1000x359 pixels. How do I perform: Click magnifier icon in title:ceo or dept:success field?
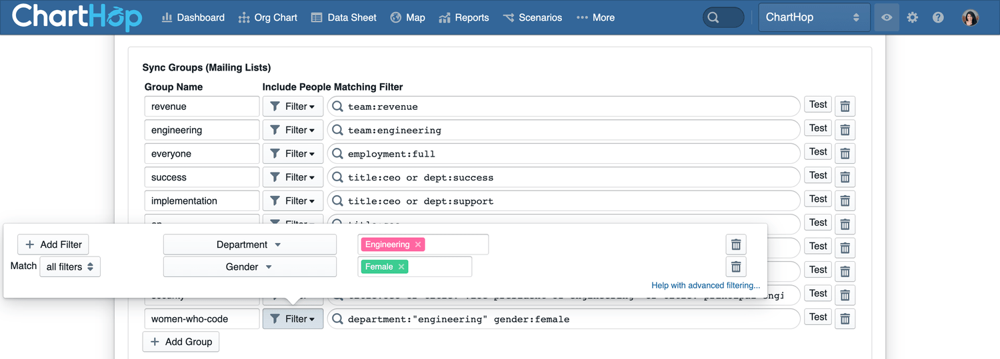pyautogui.click(x=338, y=177)
